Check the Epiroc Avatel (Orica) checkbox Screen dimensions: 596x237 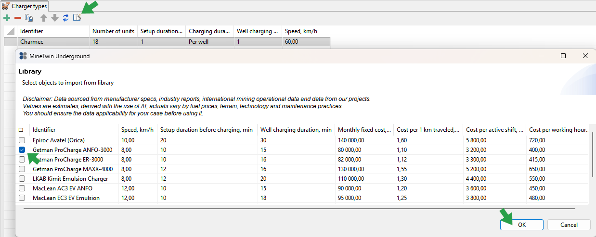pyautogui.click(x=22, y=140)
